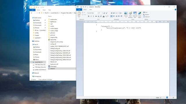The image size is (186, 104).
Task: Click the Back arrow in File Explorer
Action: (32, 13)
